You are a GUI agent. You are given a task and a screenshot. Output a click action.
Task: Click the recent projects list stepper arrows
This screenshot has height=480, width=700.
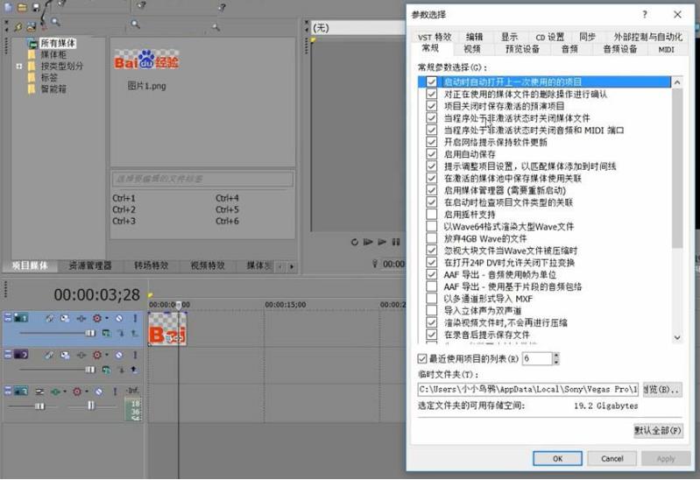tap(555, 358)
